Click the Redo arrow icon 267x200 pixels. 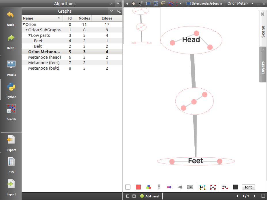(x=11, y=39)
